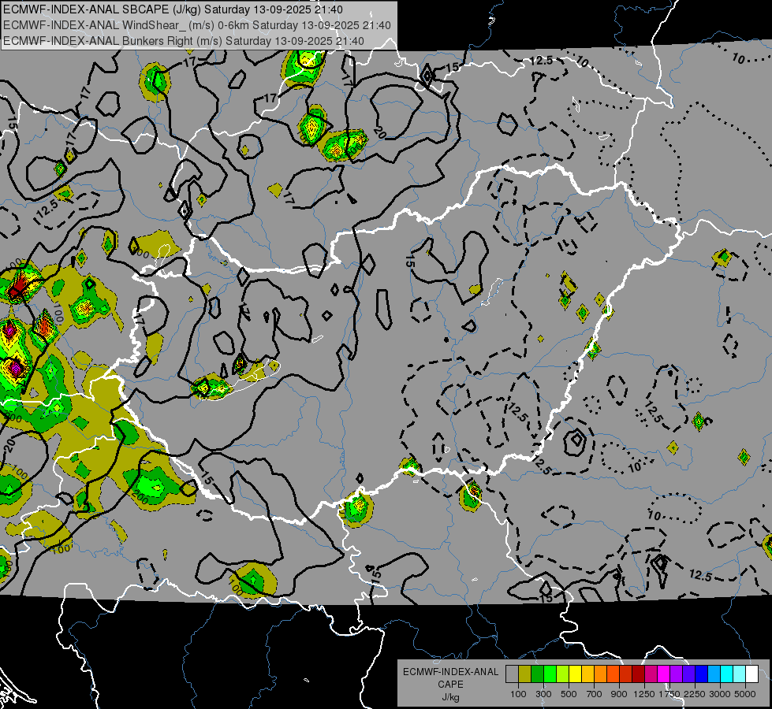
Task: Click the amber legend swatch before 700
Action: [x=587, y=674]
